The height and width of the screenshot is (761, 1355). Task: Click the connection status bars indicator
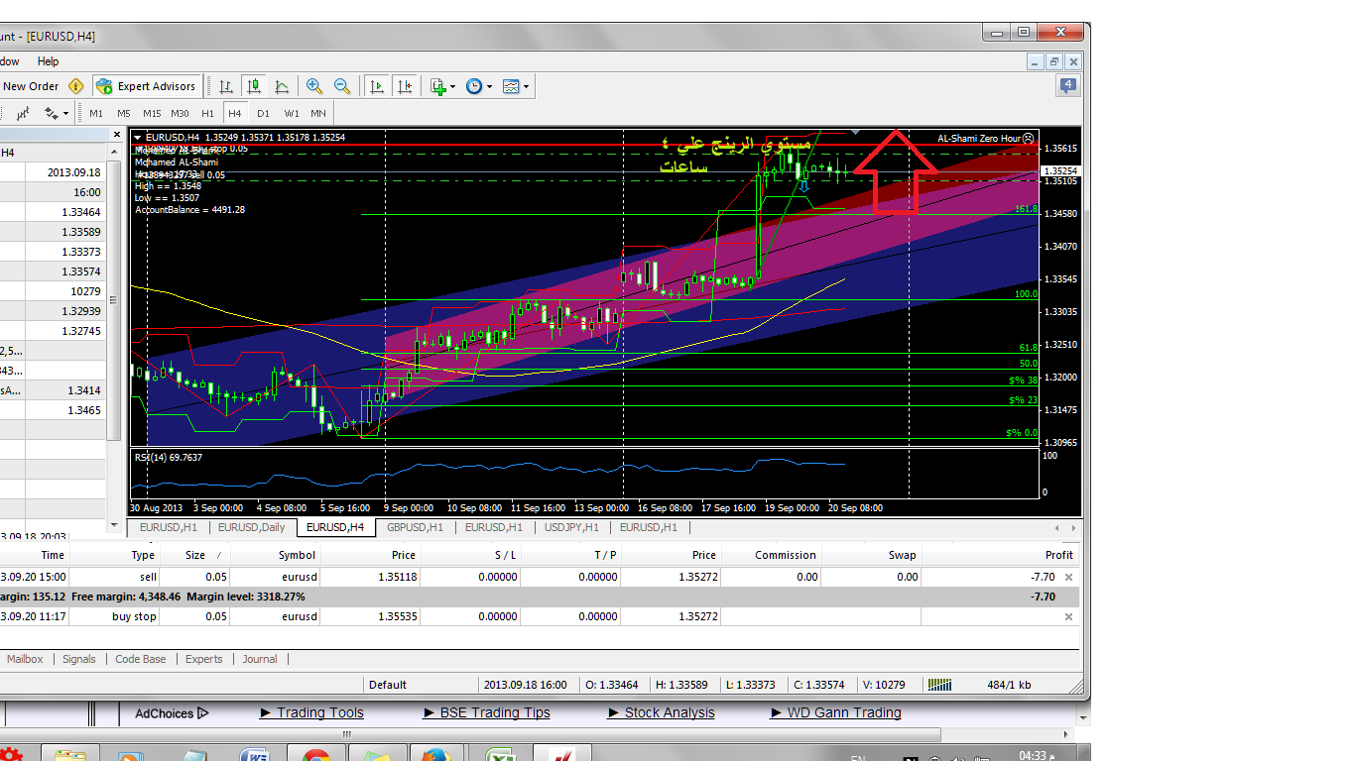pos(938,685)
